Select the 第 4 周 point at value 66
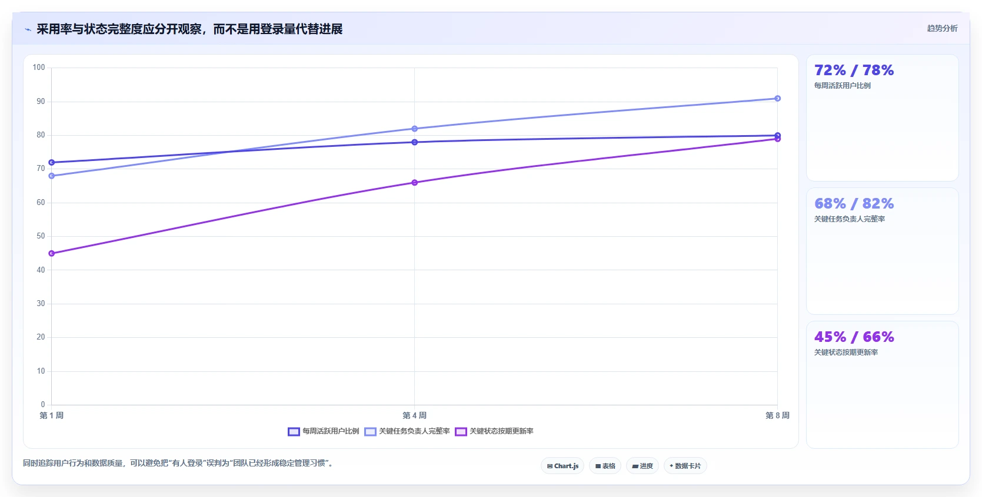This screenshot has height=497, width=982. tap(415, 183)
